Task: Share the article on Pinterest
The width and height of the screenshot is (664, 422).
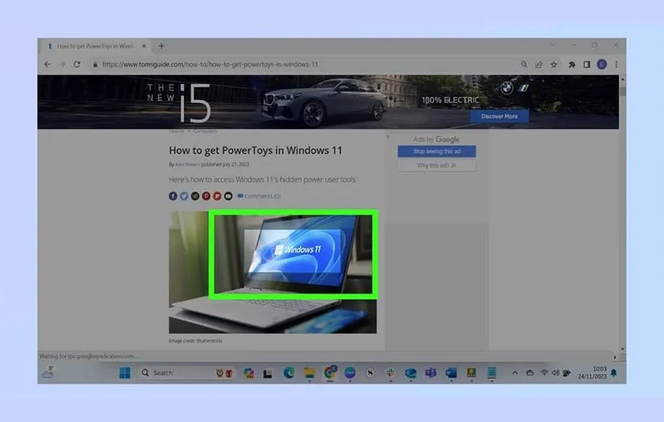Action: click(206, 196)
